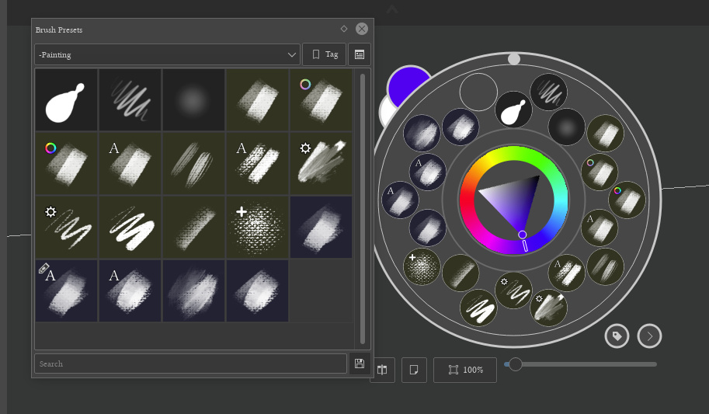Viewport: 709px width, 414px height.
Task: Click the save icon next to Search field
Action: [x=360, y=364]
